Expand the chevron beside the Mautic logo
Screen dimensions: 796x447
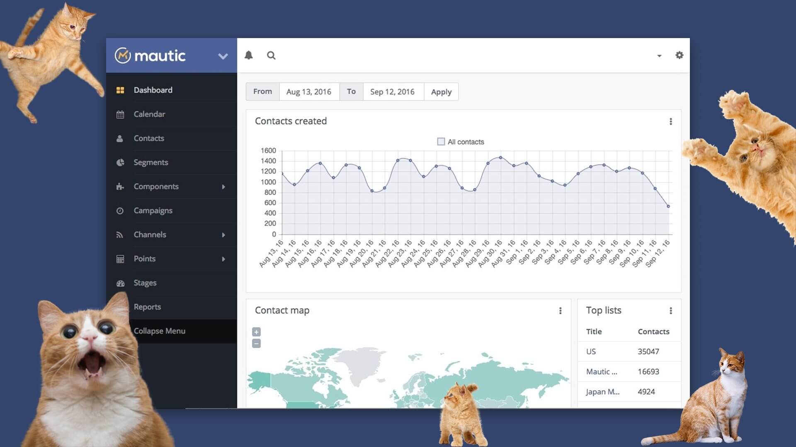tap(223, 56)
